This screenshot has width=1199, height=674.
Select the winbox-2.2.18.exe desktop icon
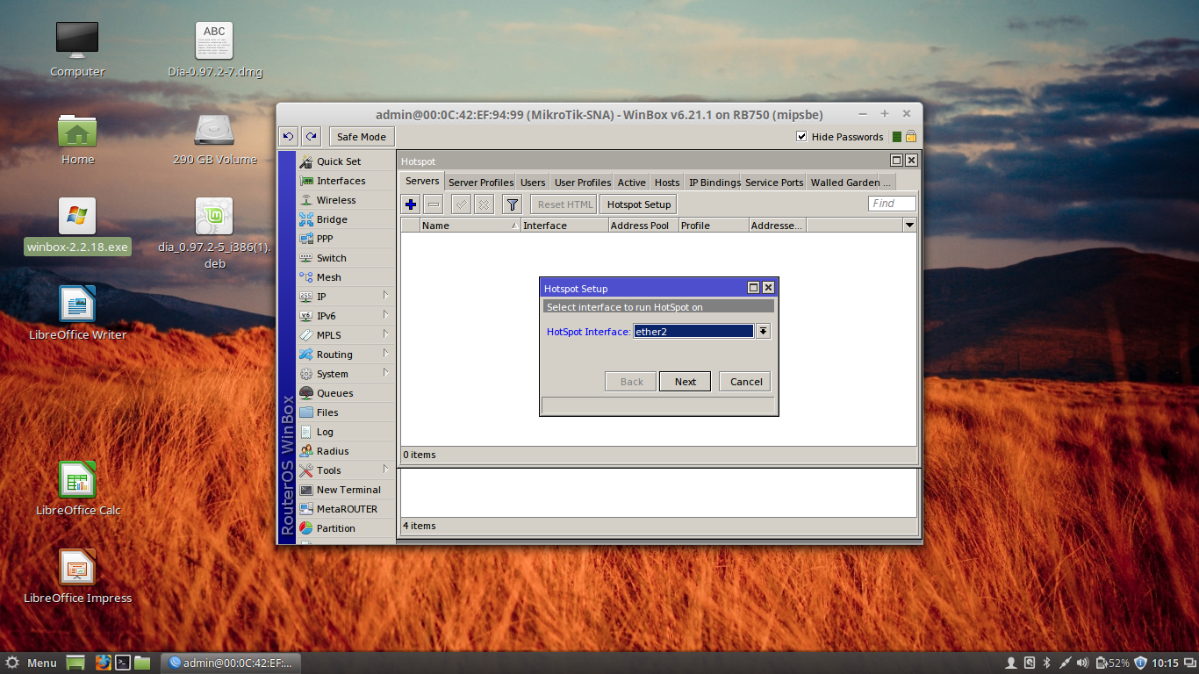click(77, 226)
